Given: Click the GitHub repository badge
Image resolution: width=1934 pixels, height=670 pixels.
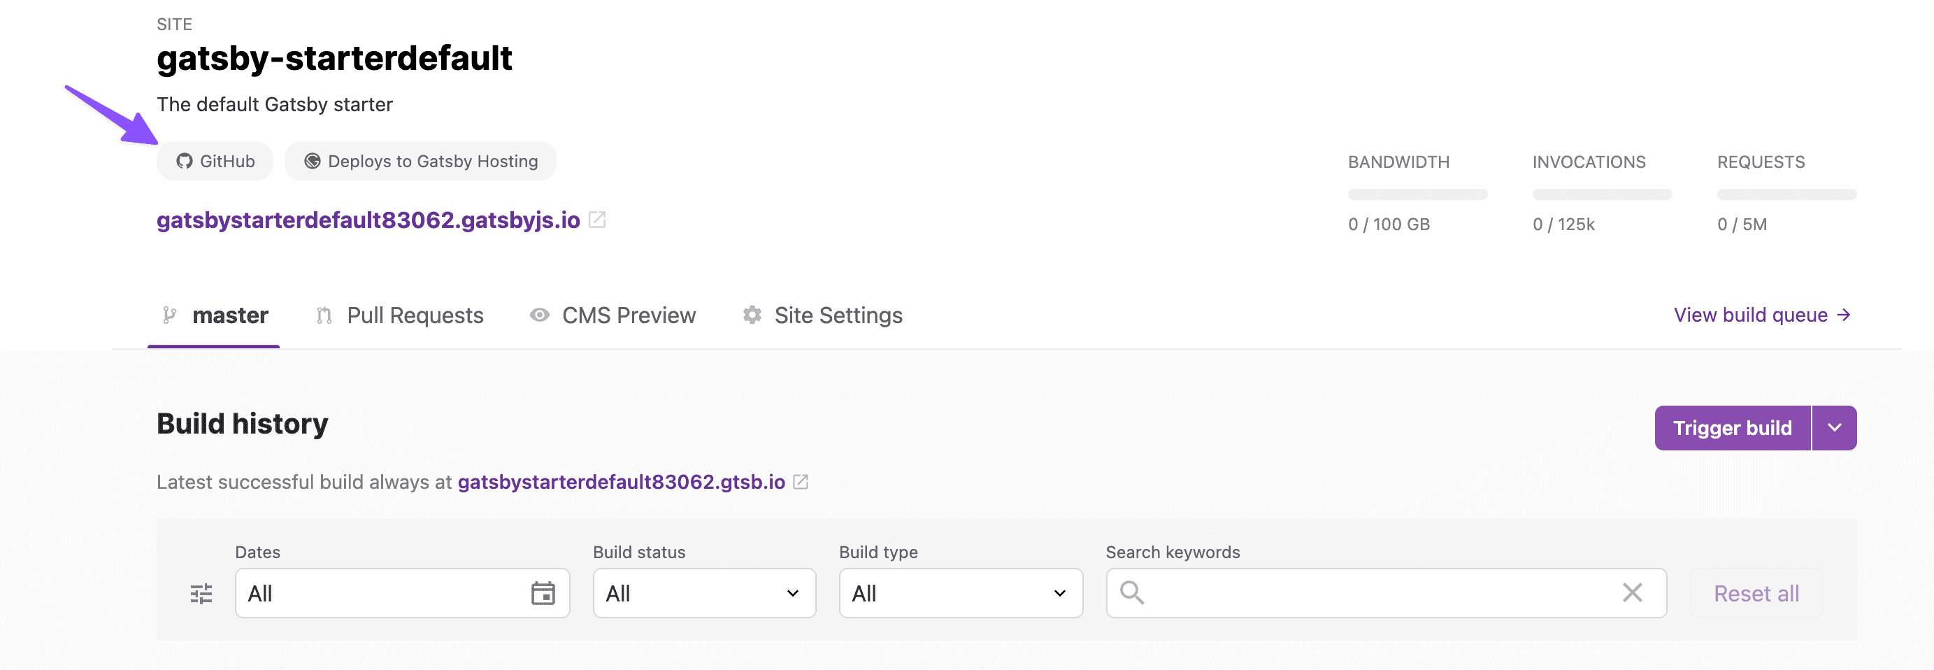Looking at the screenshot, I should tap(215, 161).
